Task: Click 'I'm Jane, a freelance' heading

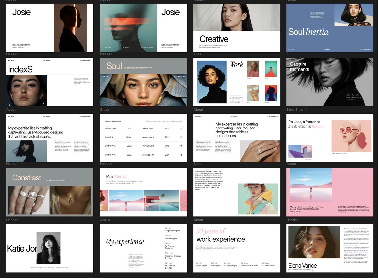Action: [x=304, y=122]
